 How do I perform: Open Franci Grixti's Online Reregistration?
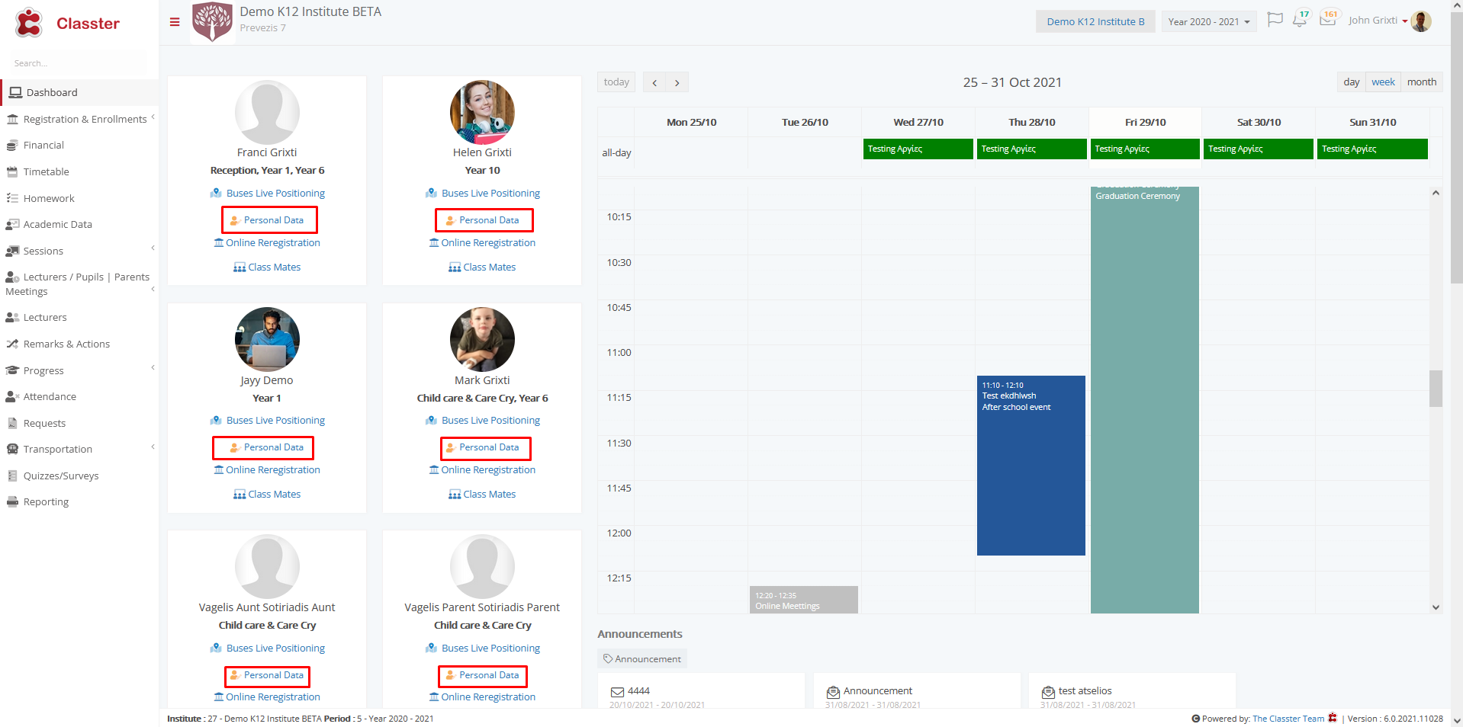[x=267, y=243]
